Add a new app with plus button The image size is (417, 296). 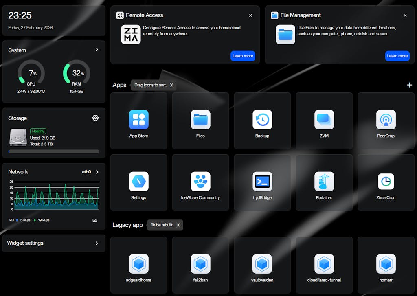coord(409,85)
